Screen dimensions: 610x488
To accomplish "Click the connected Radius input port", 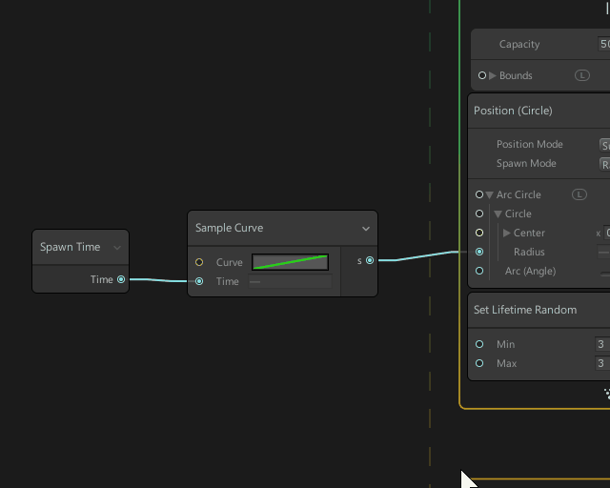I will 479,252.
